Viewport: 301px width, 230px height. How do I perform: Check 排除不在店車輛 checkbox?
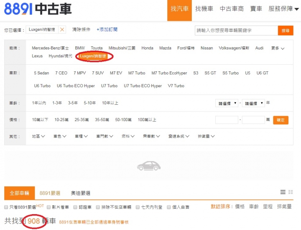(x=98, y=207)
